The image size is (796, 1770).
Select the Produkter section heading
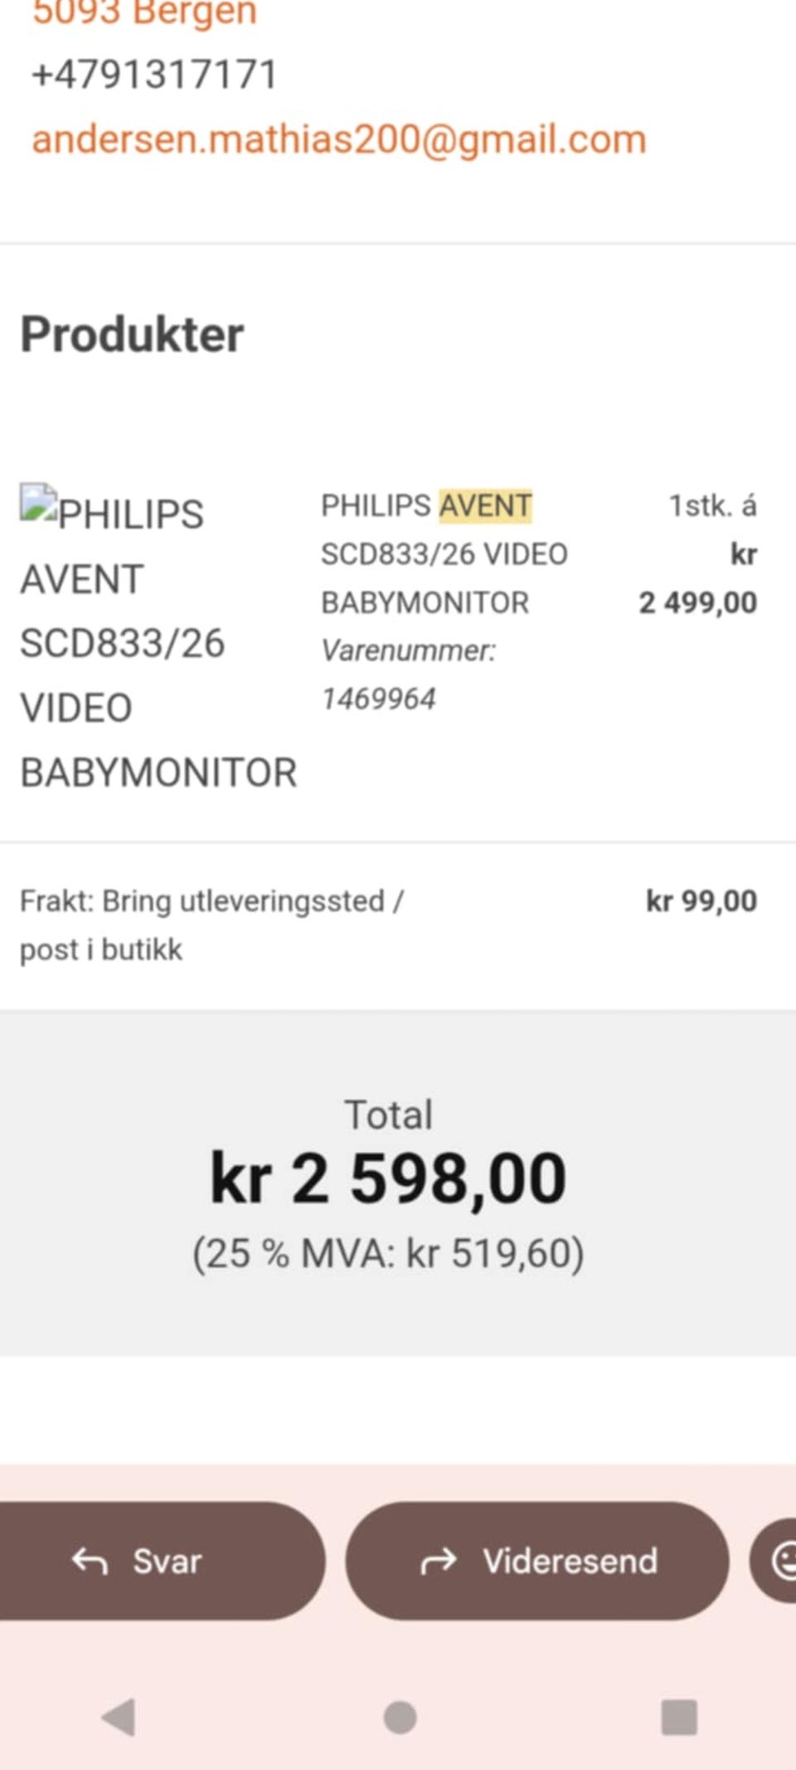(x=132, y=334)
